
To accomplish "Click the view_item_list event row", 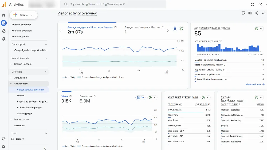I will [189, 110].
